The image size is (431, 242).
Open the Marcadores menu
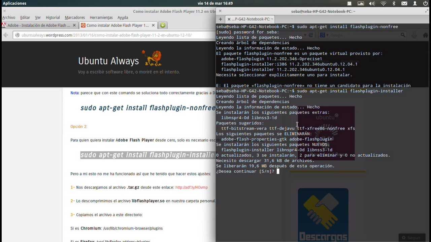pos(75,17)
